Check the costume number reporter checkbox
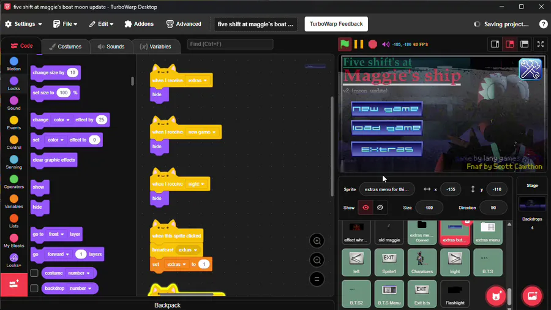The image size is (551, 310). [x=34, y=273]
